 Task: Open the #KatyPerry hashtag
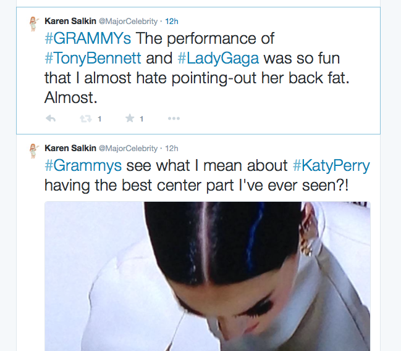point(331,165)
